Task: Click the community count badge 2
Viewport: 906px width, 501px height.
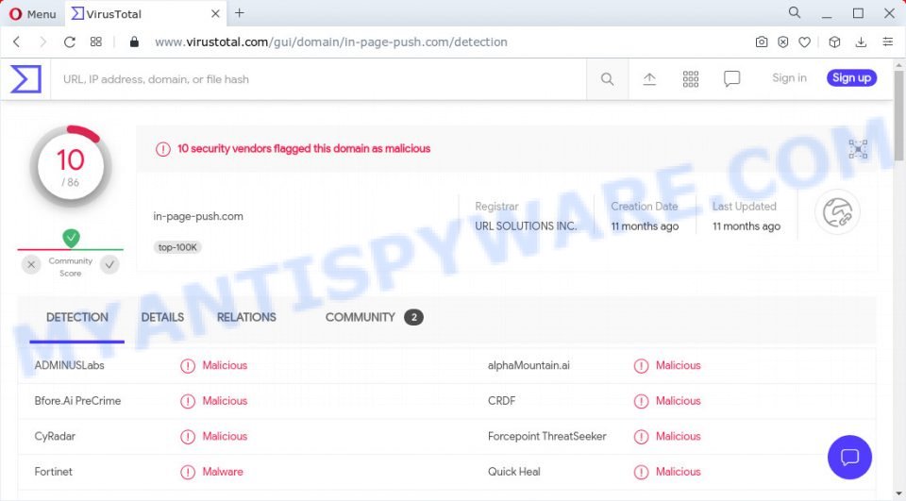Action: click(x=413, y=317)
